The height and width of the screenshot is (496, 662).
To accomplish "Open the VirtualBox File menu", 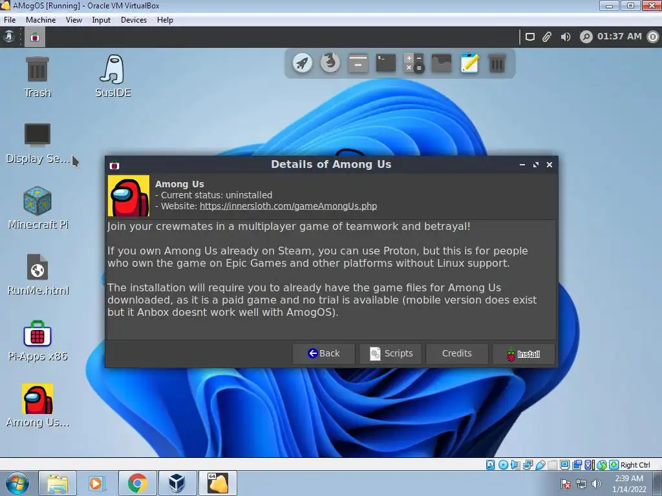I will pos(9,20).
